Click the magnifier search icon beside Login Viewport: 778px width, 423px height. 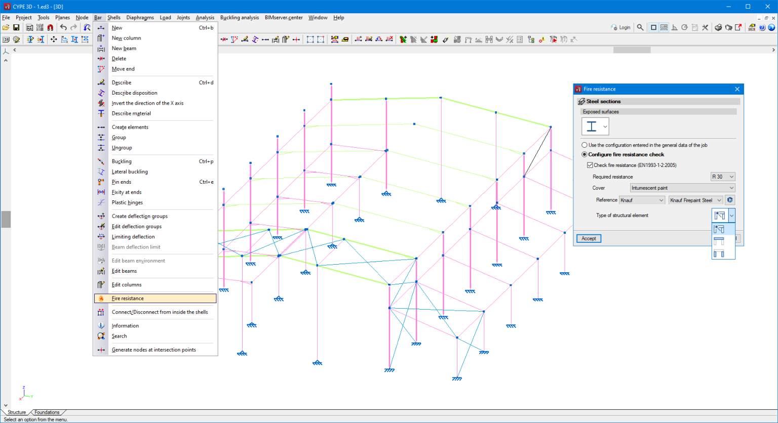tap(640, 27)
